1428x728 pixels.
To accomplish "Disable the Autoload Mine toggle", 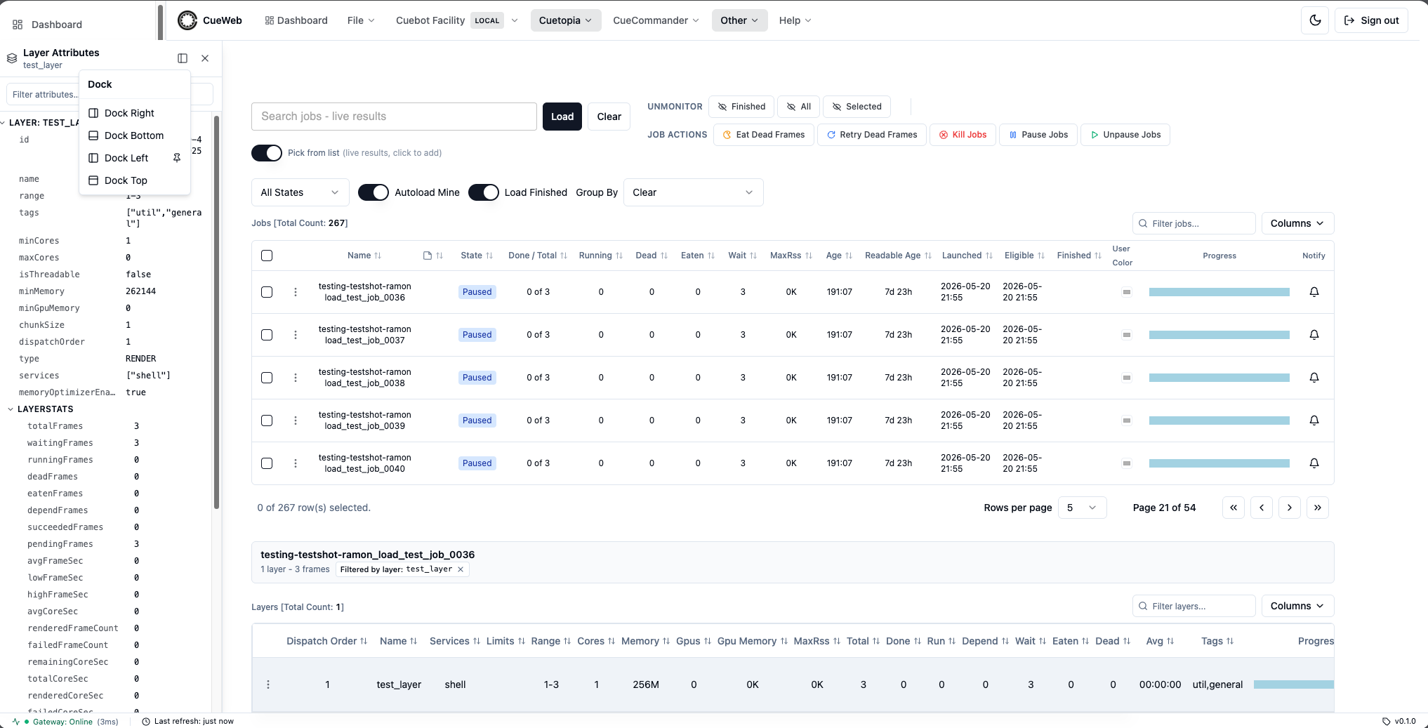I will [373, 192].
